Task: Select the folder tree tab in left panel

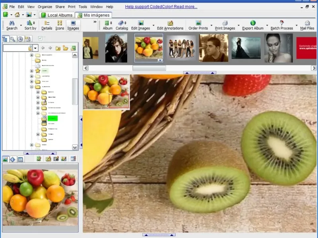Action: (5, 38)
